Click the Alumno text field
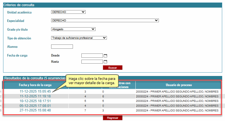The height and width of the screenshot is (121, 225). pos(62,46)
